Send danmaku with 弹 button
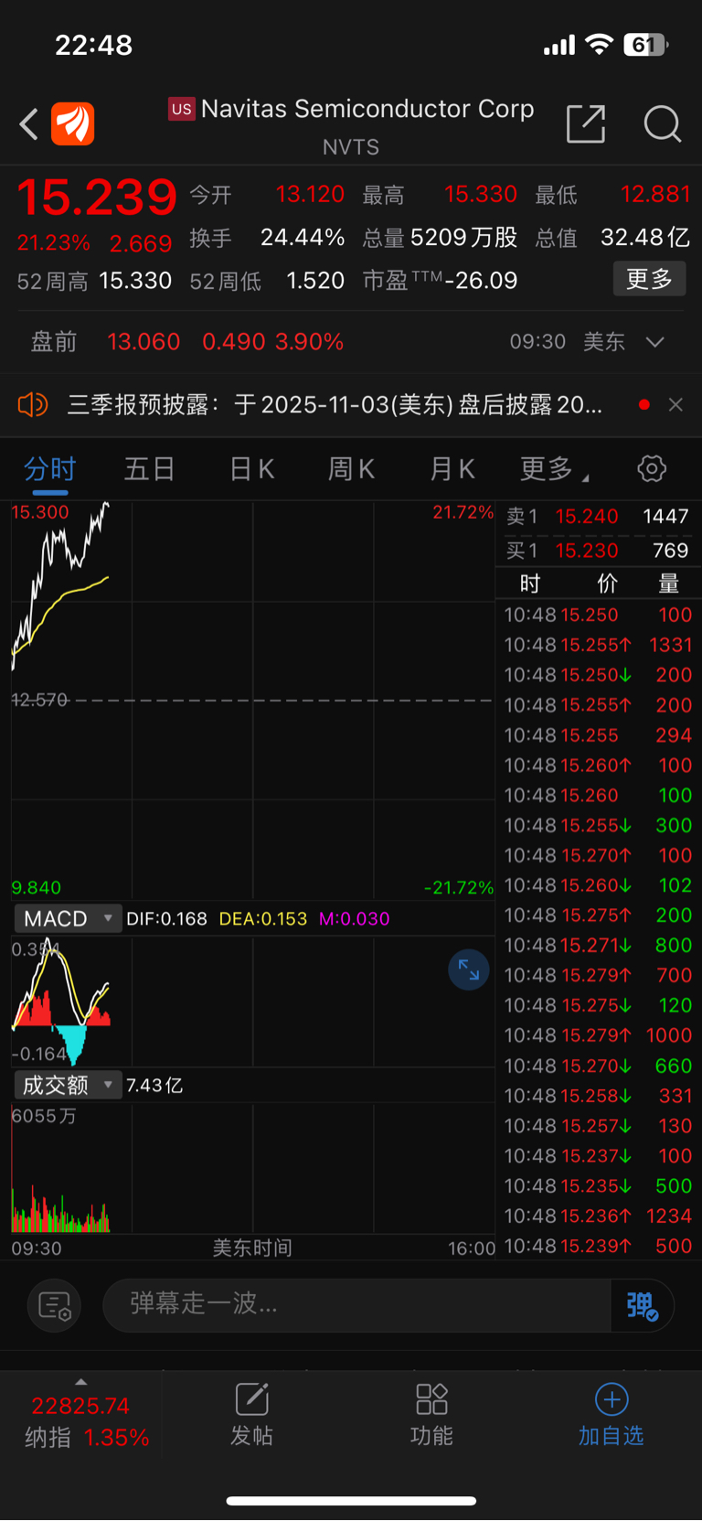Screen dimensions: 702x1521 (x=643, y=1305)
